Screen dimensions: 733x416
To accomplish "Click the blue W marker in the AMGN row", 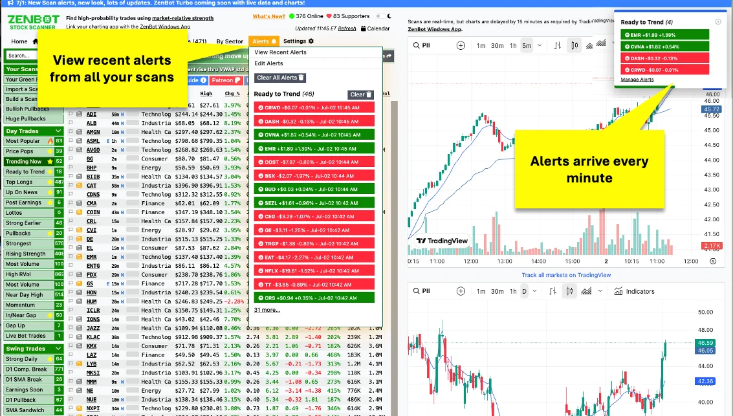I will 122,132.
